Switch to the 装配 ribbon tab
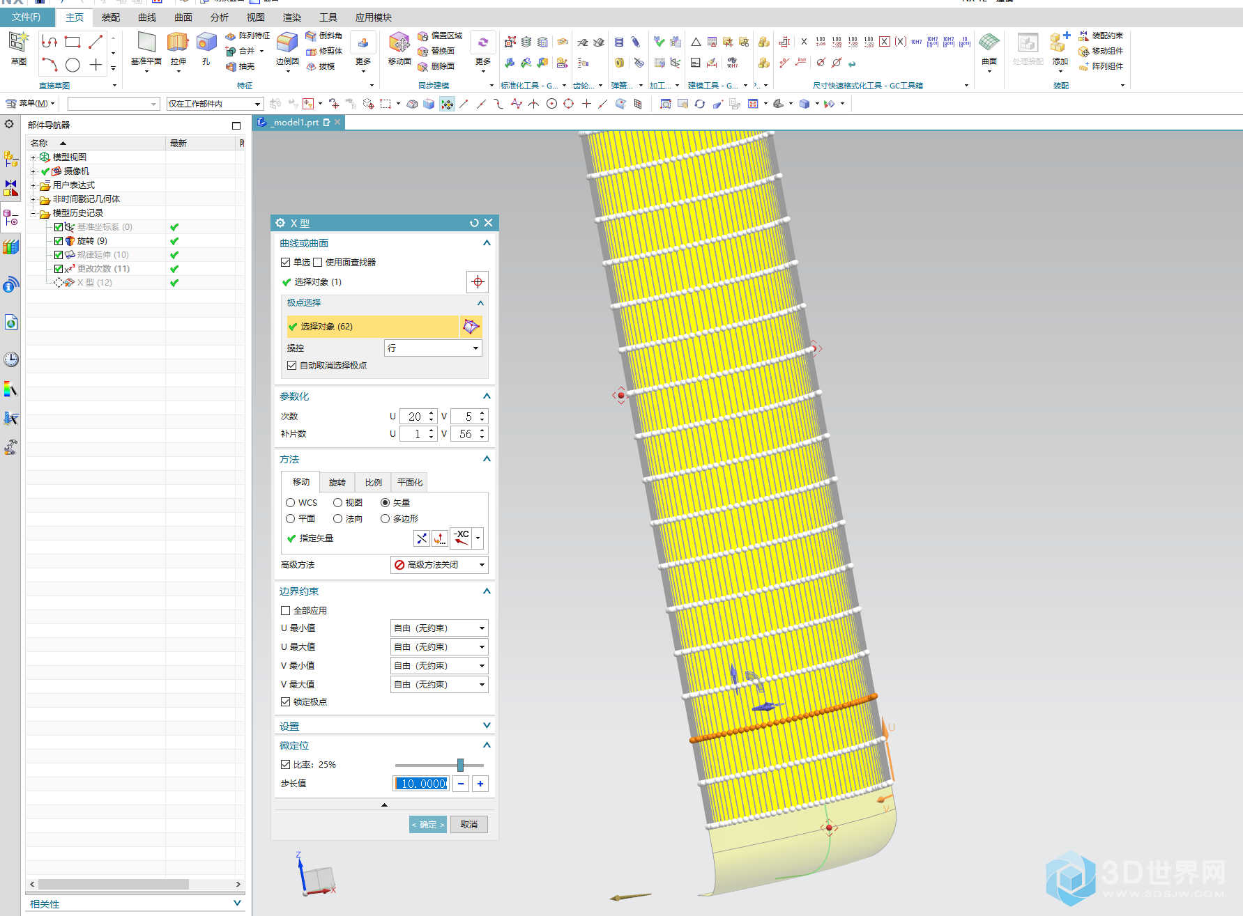 [x=111, y=17]
